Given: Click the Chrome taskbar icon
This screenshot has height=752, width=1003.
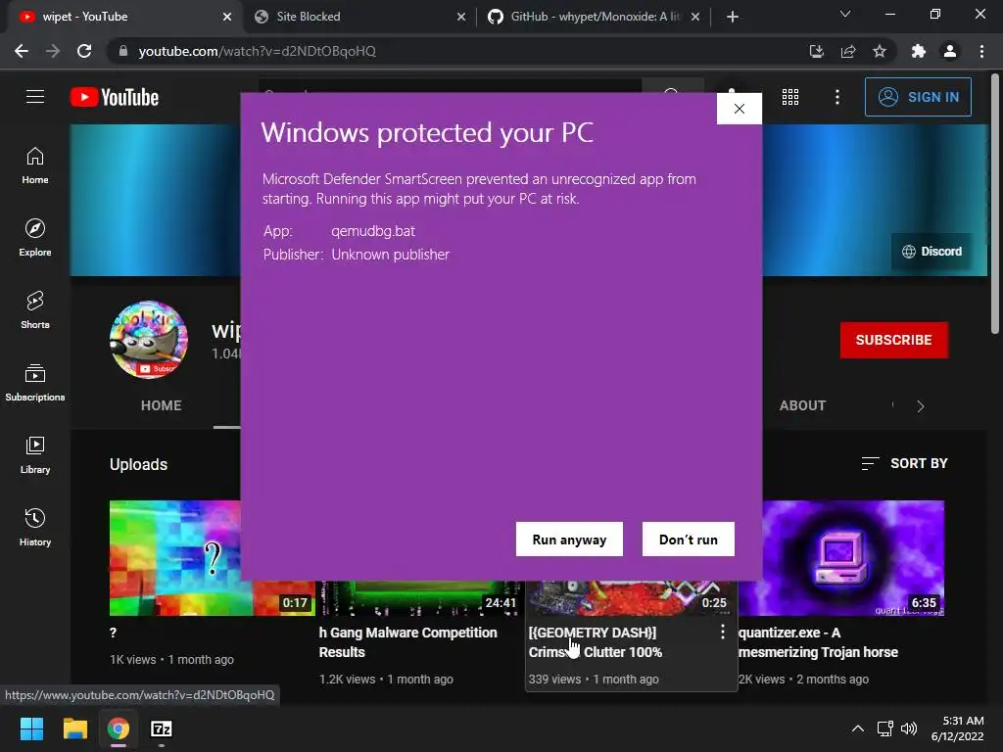Looking at the screenshot, I should click(119, 728).
